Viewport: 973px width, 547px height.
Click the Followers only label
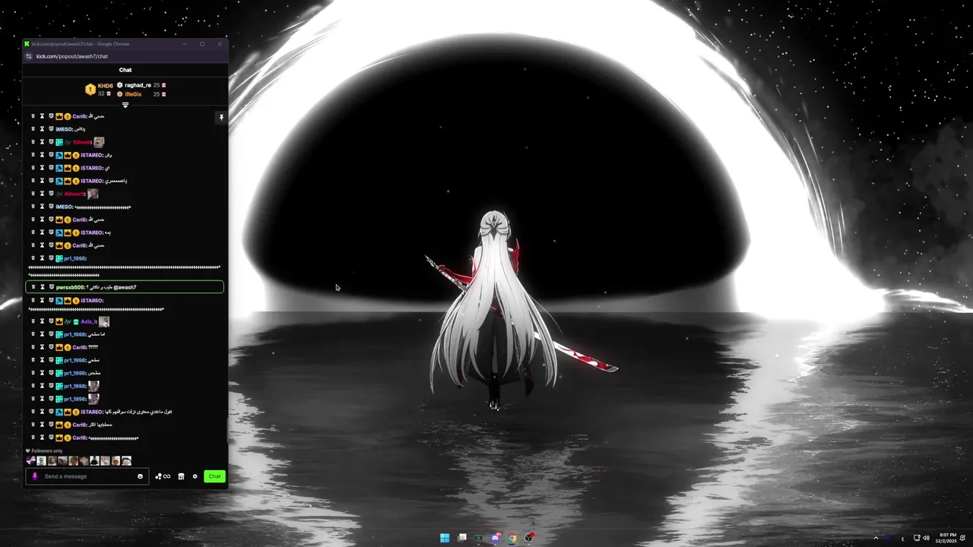47,451
